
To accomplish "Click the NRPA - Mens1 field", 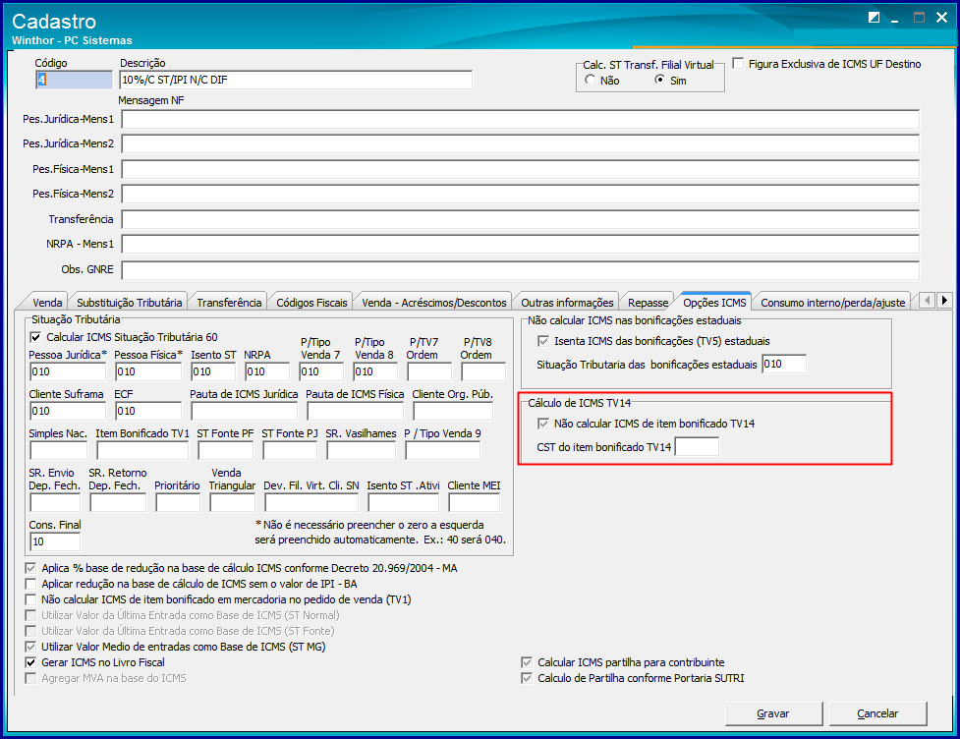I will pos(521,244).
